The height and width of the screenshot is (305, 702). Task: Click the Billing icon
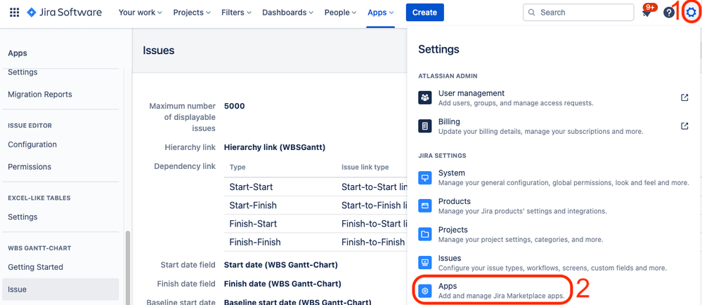click(424, 126)
